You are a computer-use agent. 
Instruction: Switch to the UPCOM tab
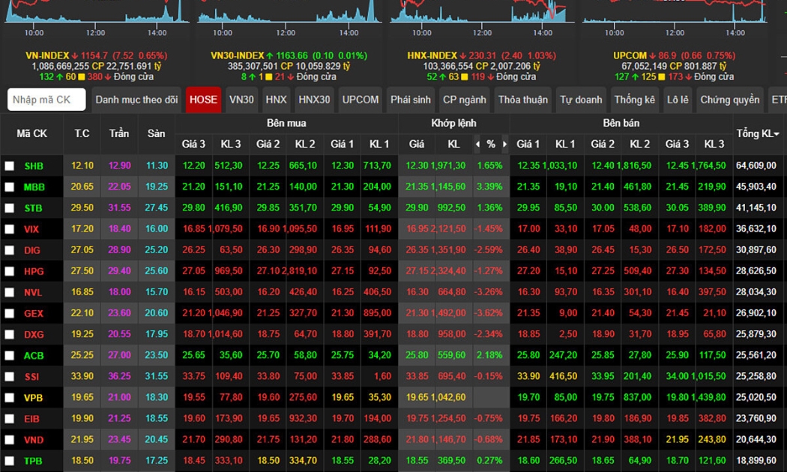[360, 100]
